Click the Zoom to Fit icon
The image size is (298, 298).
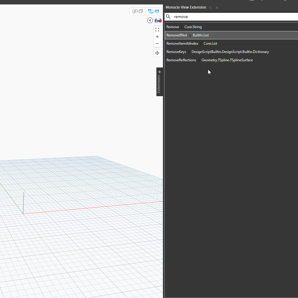(x=157, y=30)
